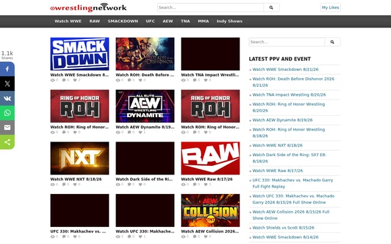Open sidebar link Watch WWE Smackdown 8/21/26

[x=285, y=69]
